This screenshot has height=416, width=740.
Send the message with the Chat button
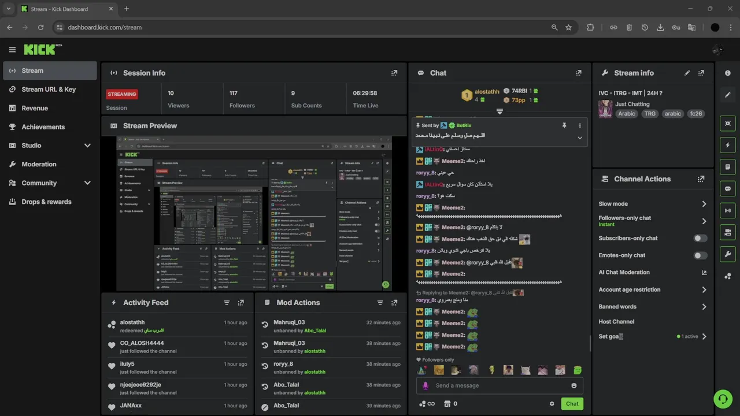[x=572, y=404]
